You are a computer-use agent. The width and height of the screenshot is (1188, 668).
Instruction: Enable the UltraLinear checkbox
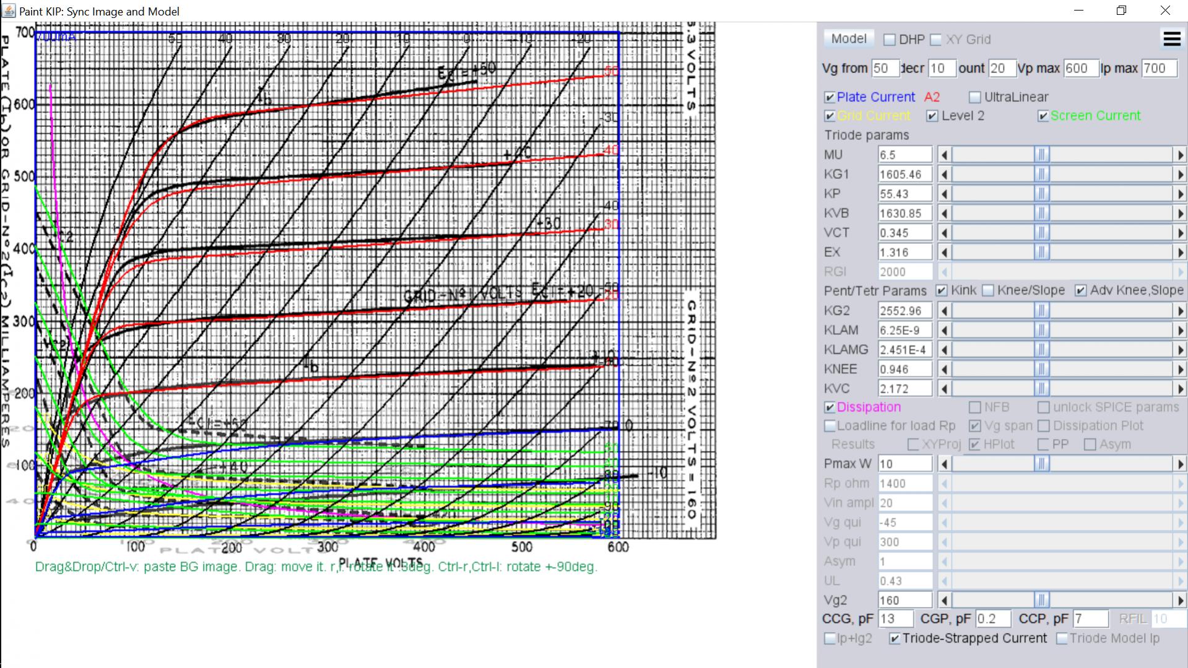[x=975, y=97]
